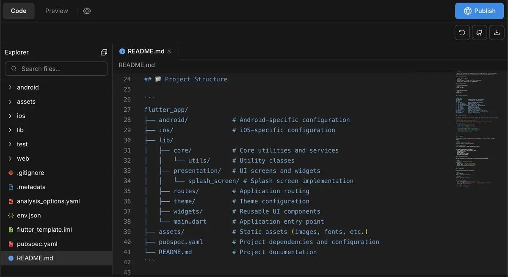508x277 pixels.
Task: Switch to the Code tab
Action: pyautogui.click(x=19, y=11)
